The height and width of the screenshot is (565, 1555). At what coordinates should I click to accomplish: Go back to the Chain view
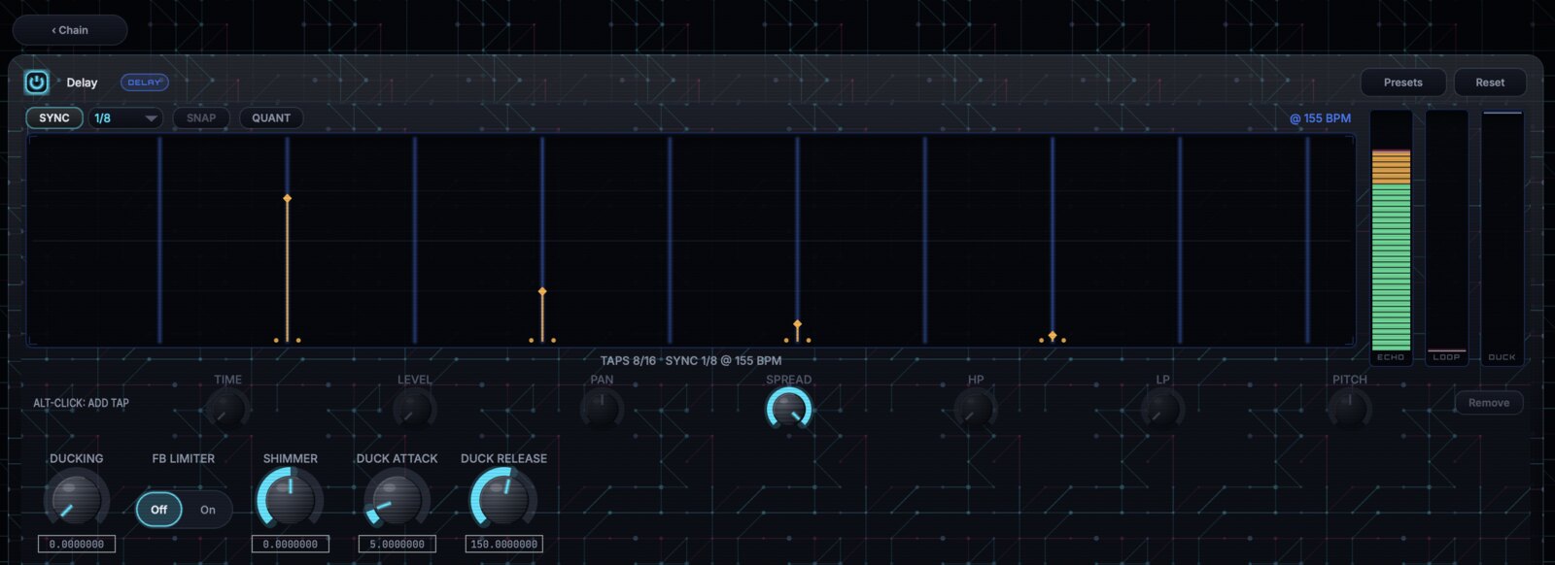(x=70, y=30)
